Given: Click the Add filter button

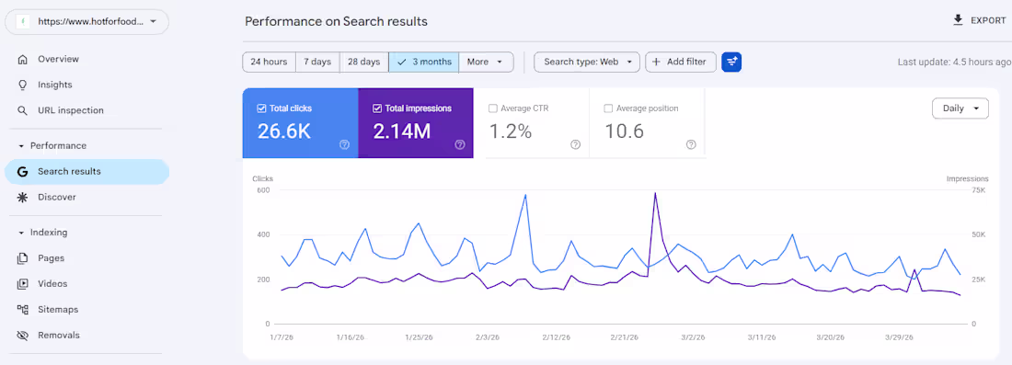Looking at the screenshot, I should [680, 62].
